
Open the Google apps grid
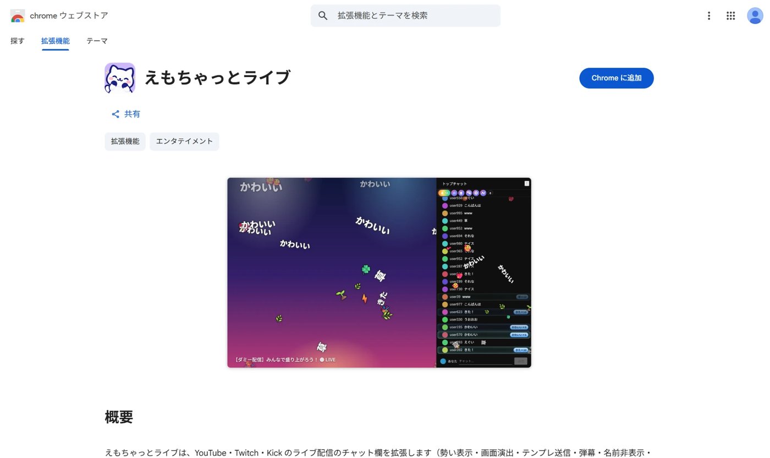pos(730,16)
